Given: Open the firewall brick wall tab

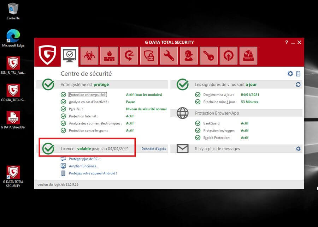Looking at the screenshot, I should 109,56.
